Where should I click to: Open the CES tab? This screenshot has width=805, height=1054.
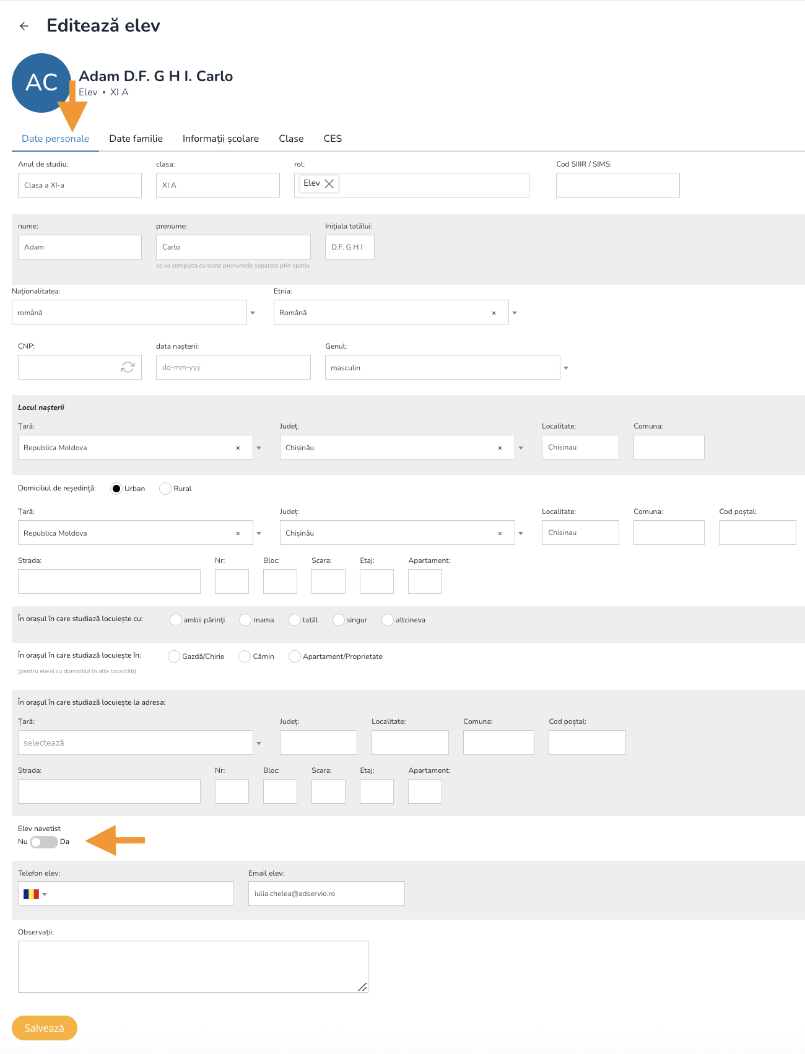(333, 139)
